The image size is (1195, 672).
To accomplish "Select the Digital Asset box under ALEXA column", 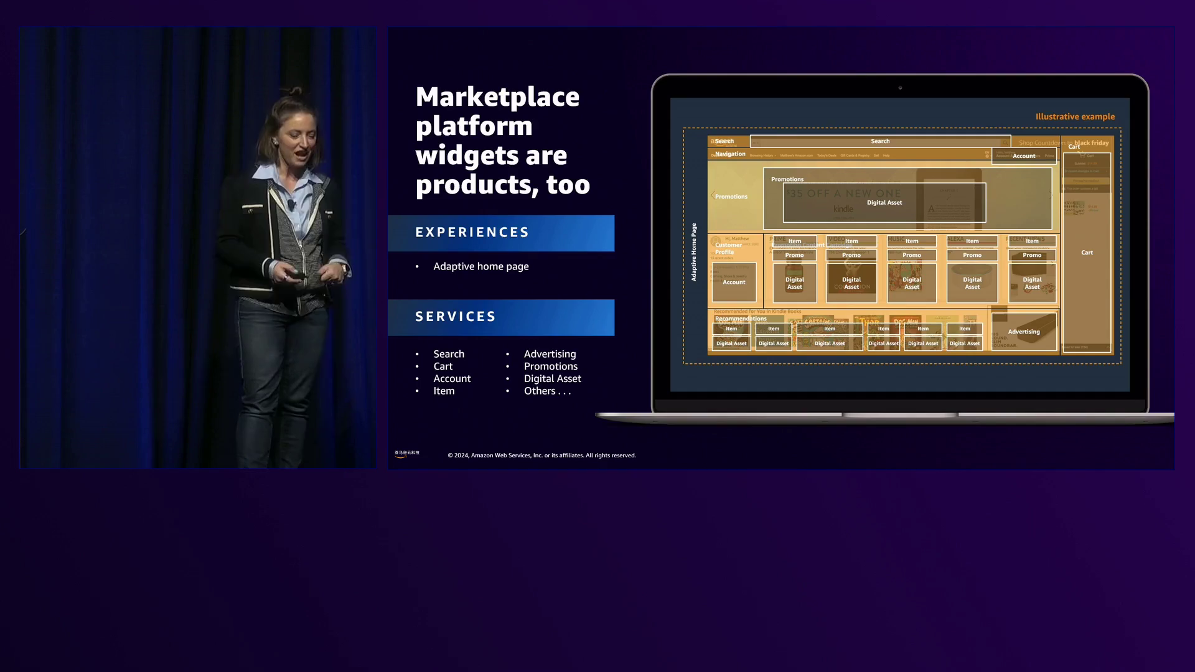I will [972, 283].
